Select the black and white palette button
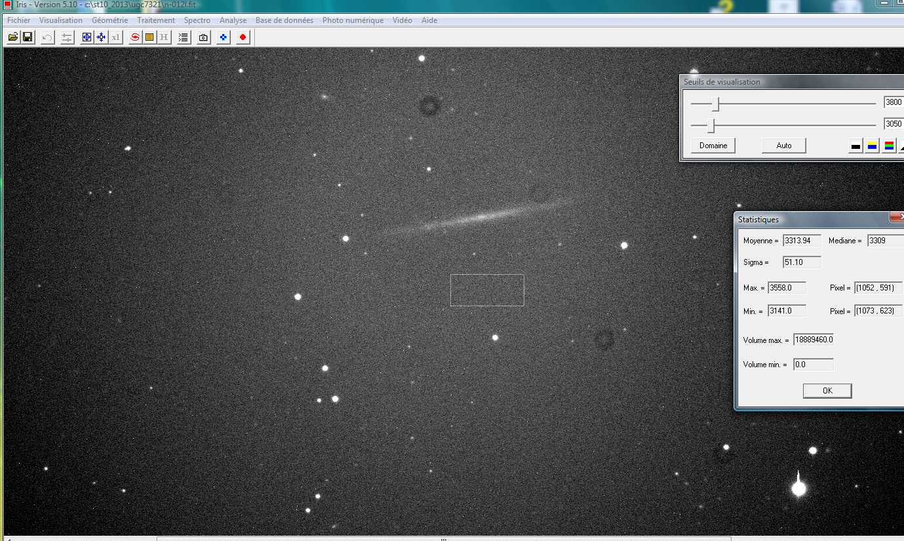The image size is (904, 541). 855,146
